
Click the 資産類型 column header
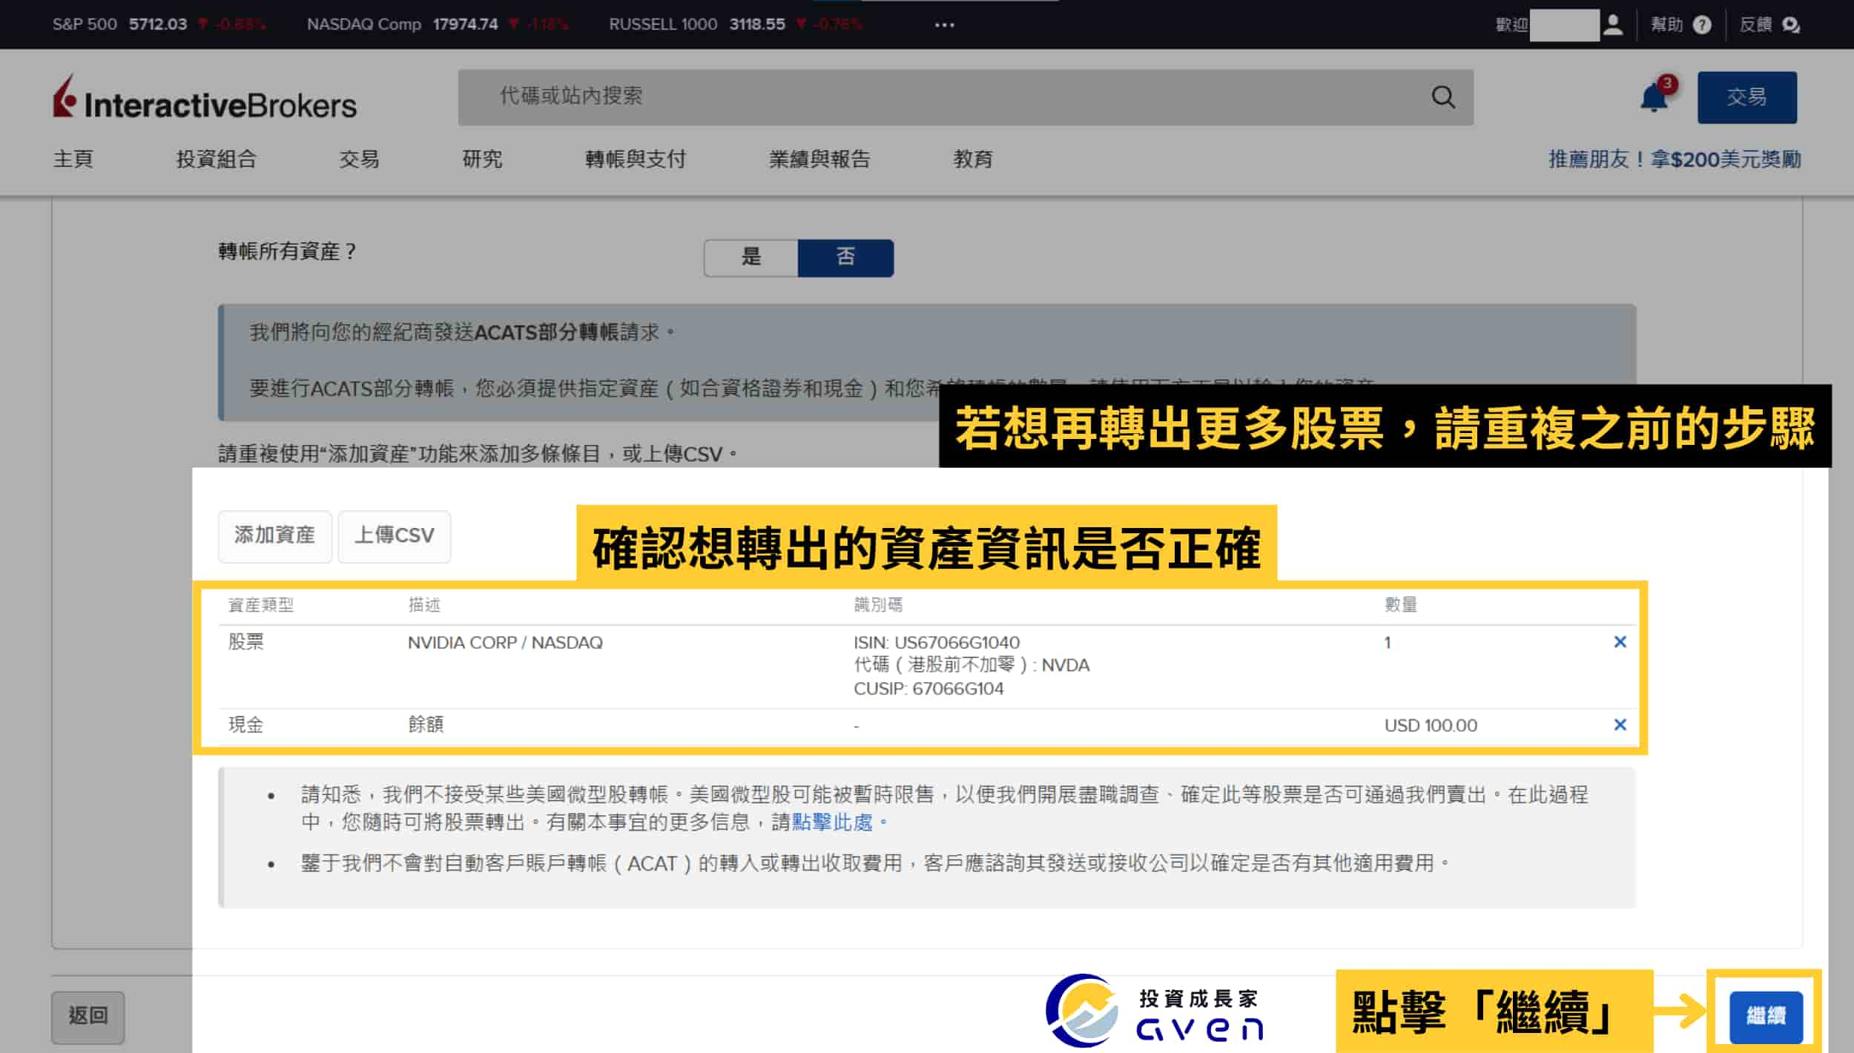(x=260, y=604)
